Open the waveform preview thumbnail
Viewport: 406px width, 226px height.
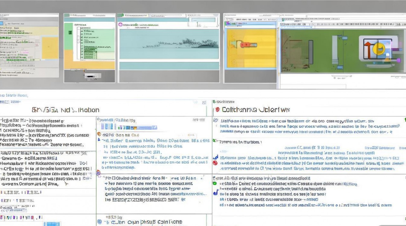[169, 48]
